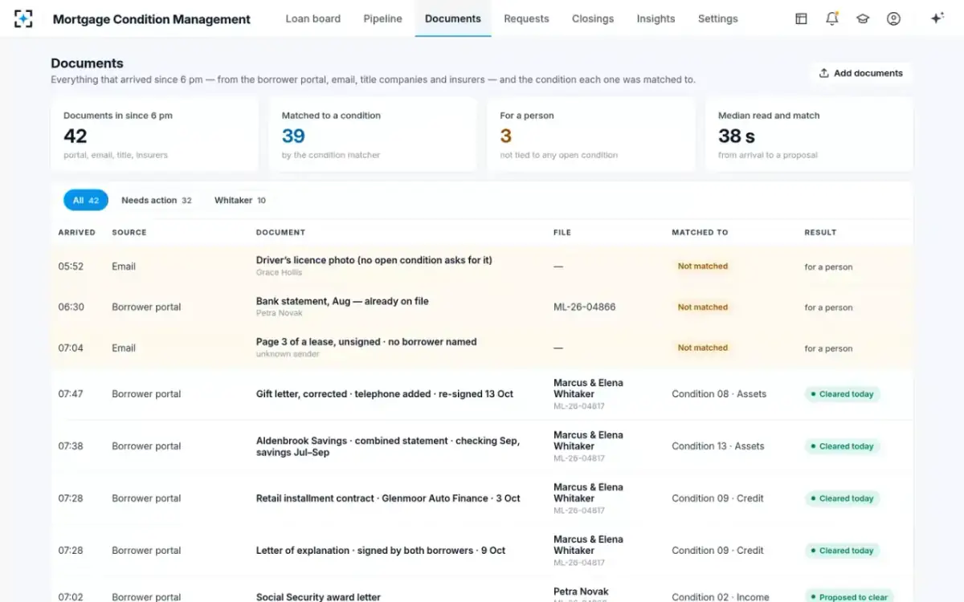Open the Median read and match card

click(x=809, y=135)
